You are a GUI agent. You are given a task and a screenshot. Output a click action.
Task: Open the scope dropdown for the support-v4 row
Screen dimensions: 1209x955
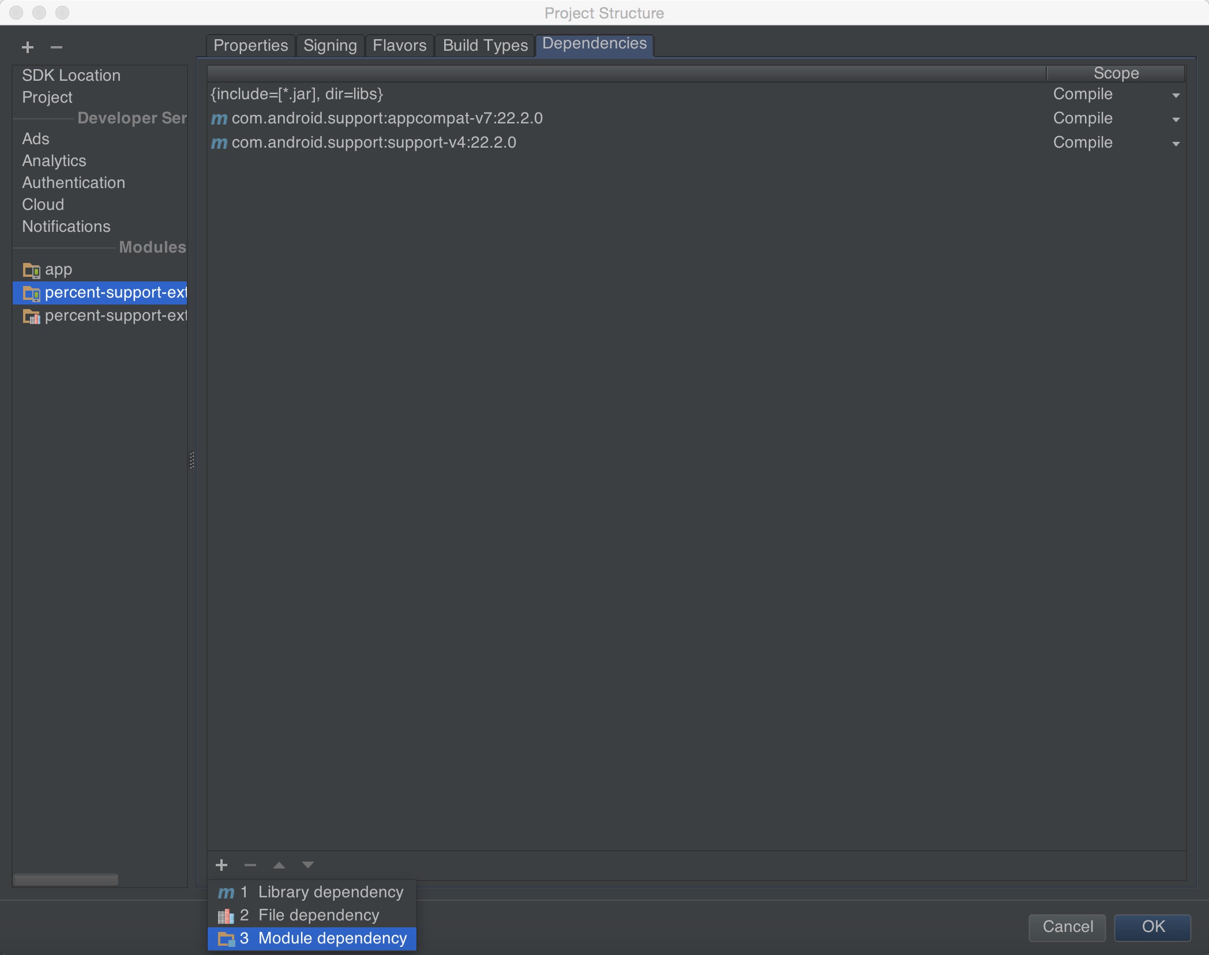[1176, 144]
